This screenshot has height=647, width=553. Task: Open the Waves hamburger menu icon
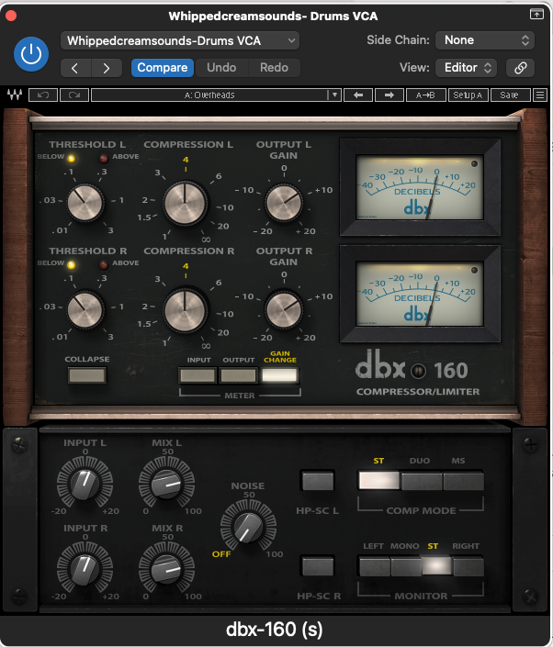540,95
